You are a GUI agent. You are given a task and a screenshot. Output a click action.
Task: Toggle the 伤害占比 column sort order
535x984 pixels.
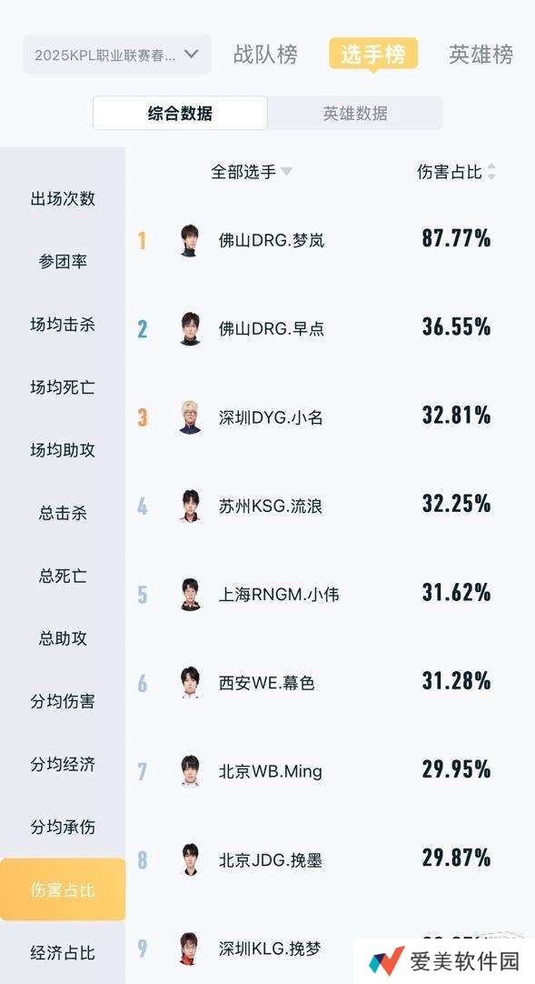click(454, 171)
